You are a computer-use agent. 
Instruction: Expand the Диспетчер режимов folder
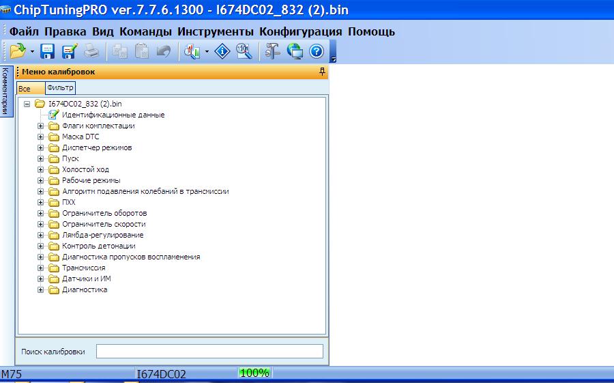pos(40,147)
